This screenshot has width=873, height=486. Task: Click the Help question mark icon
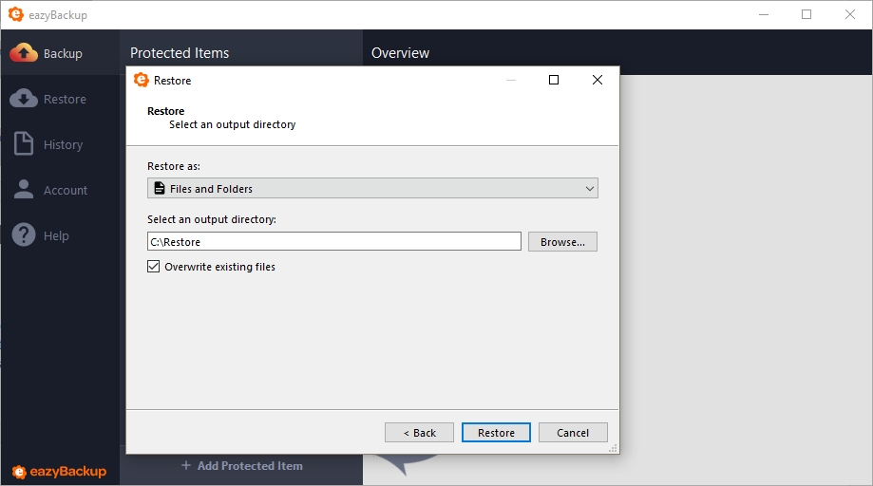(x=24, y=235)
